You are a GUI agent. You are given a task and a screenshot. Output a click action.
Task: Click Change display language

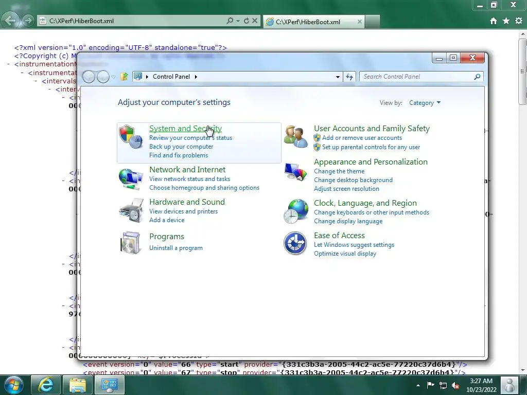click(x=348, y=221)
